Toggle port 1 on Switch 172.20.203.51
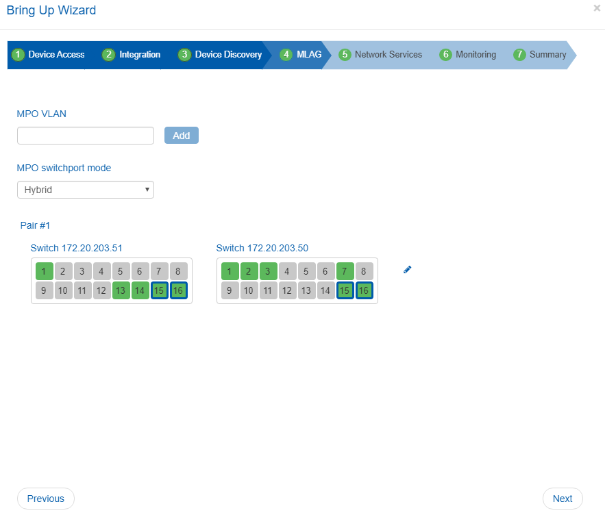This screenshot has width=605, height=515. point(45,271)
